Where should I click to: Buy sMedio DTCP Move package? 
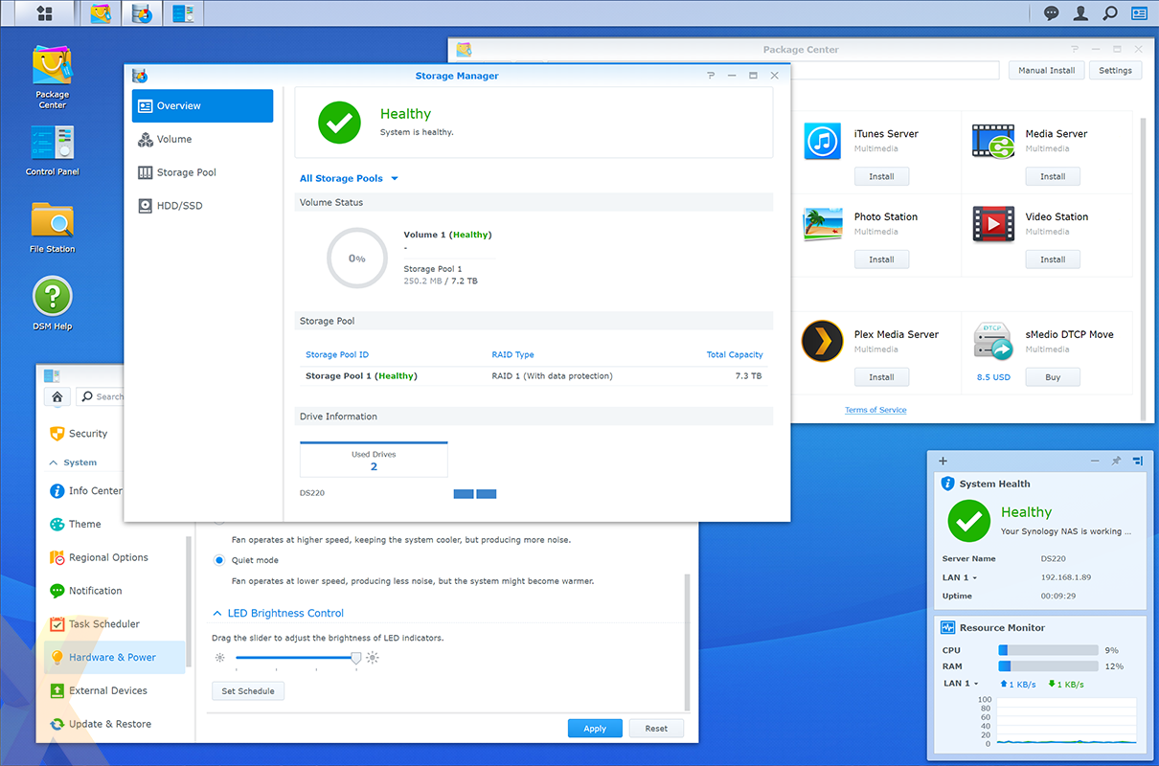coord(1053,377)
